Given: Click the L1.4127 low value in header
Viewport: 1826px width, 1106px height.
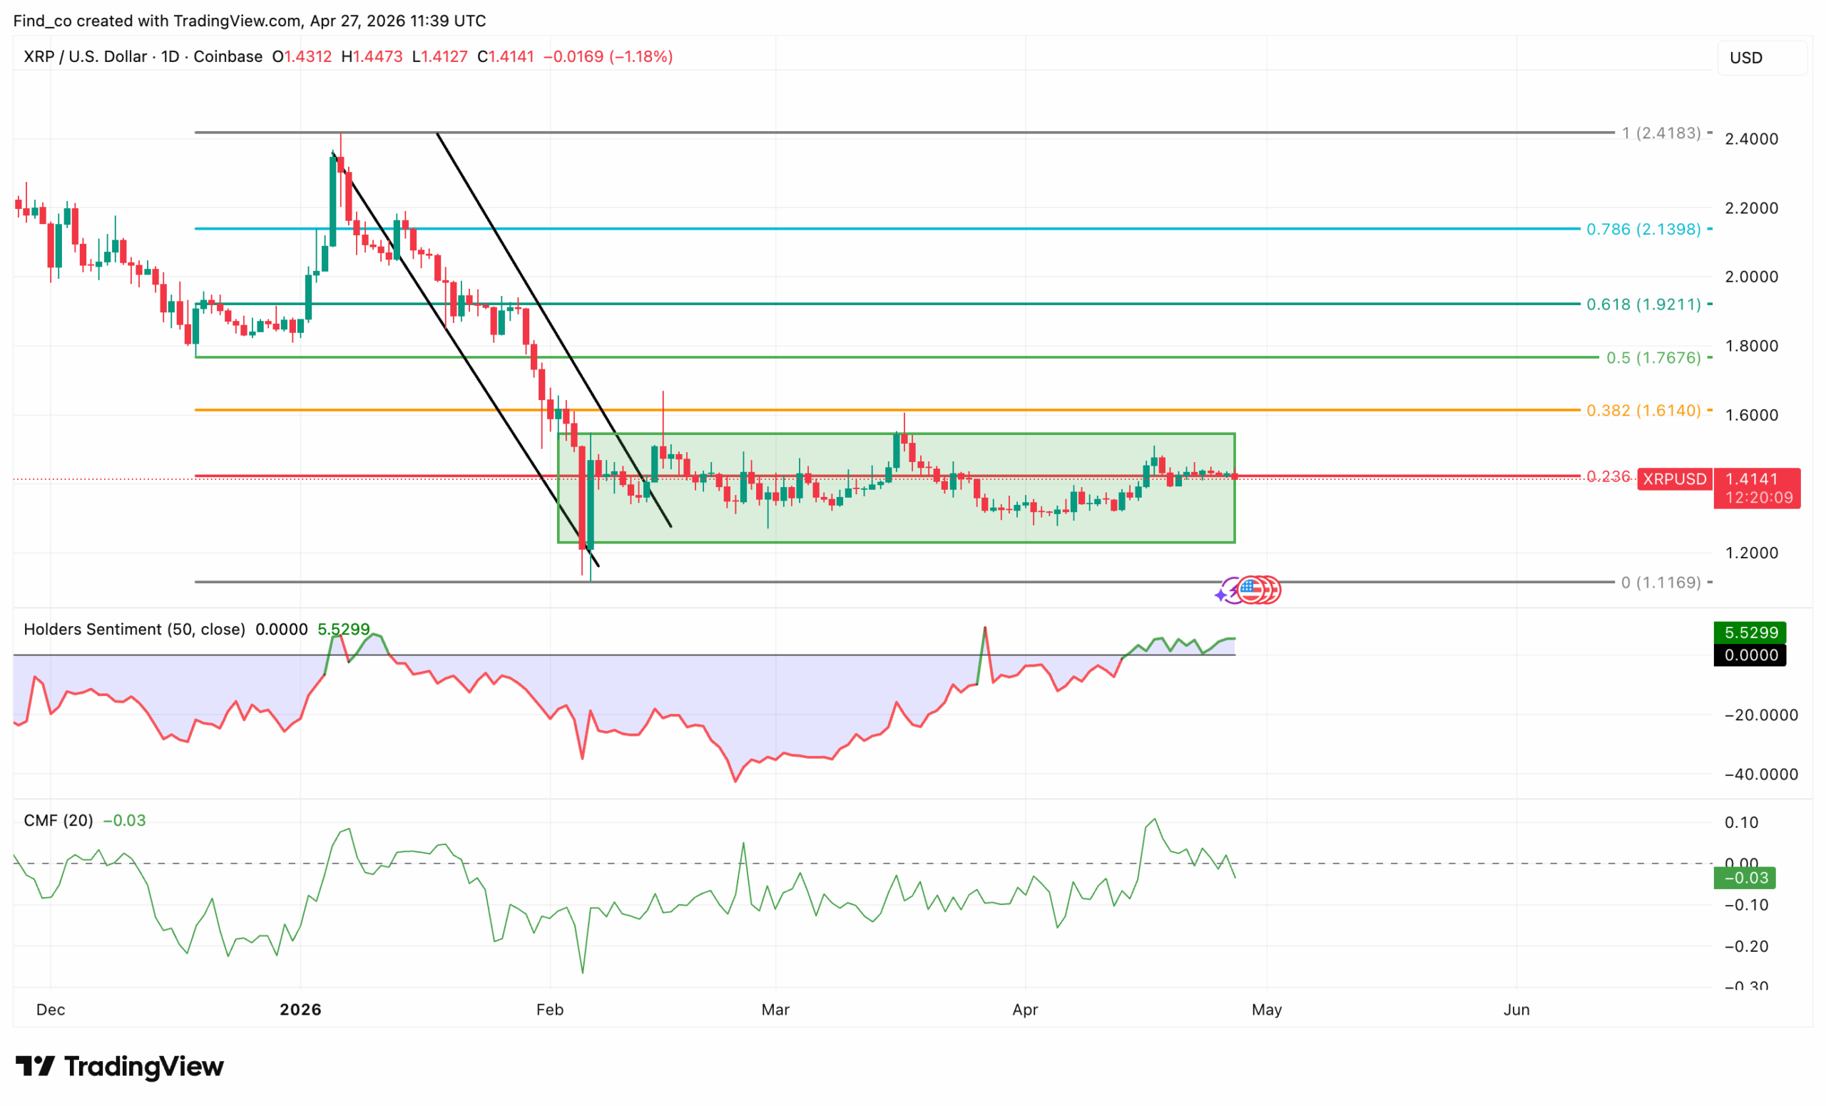Looking at the screenshot, I should pos(440,56).
